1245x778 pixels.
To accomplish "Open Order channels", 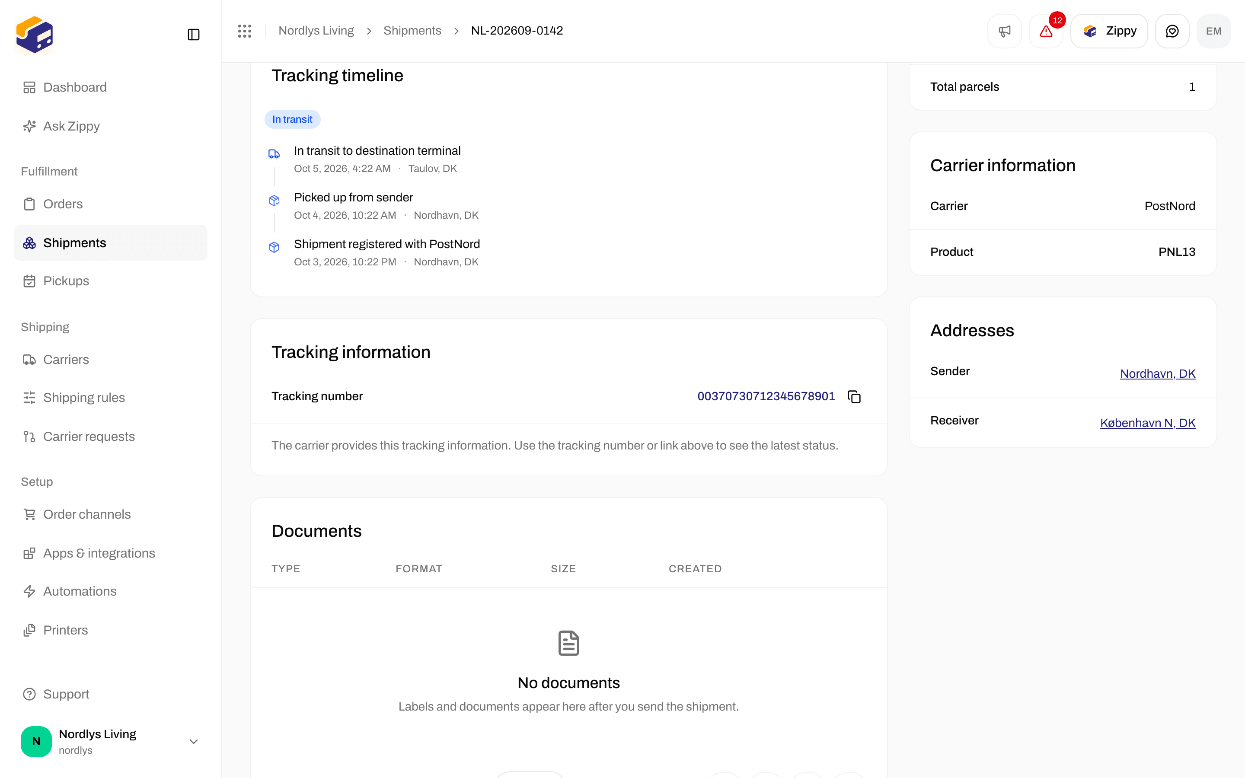I will (111, 514).
